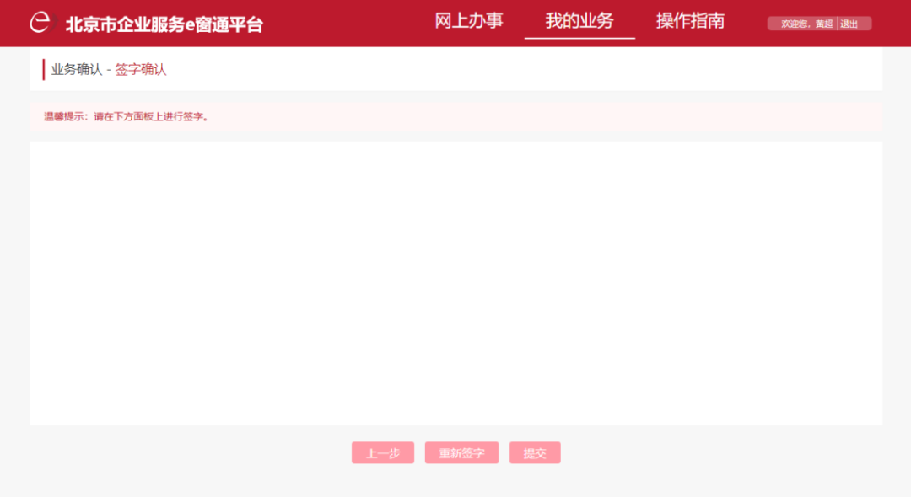Go back with the 上一步 button
Viewport: 911px width, 497px height.
383,453
